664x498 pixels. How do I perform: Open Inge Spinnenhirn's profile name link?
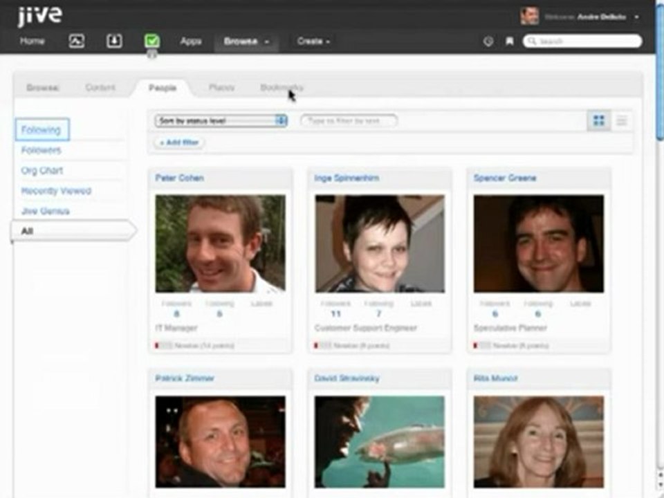[x=347, y=178]
